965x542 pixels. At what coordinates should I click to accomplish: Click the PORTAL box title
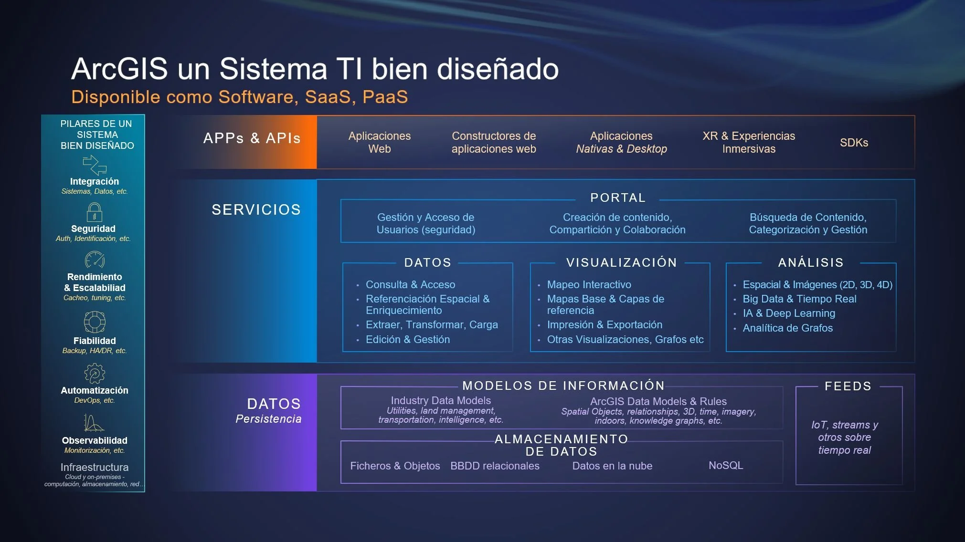tap(618, 198)
